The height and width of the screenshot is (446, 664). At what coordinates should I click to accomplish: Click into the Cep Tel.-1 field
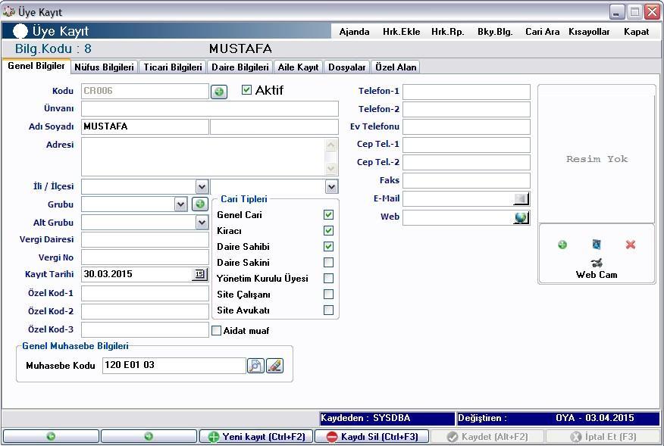pyautogui.click(x=466, y=145)
